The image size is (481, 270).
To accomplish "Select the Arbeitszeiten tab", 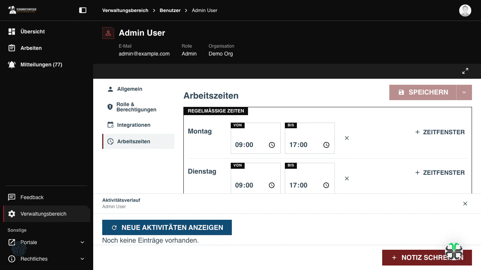I will pos(138,141).
